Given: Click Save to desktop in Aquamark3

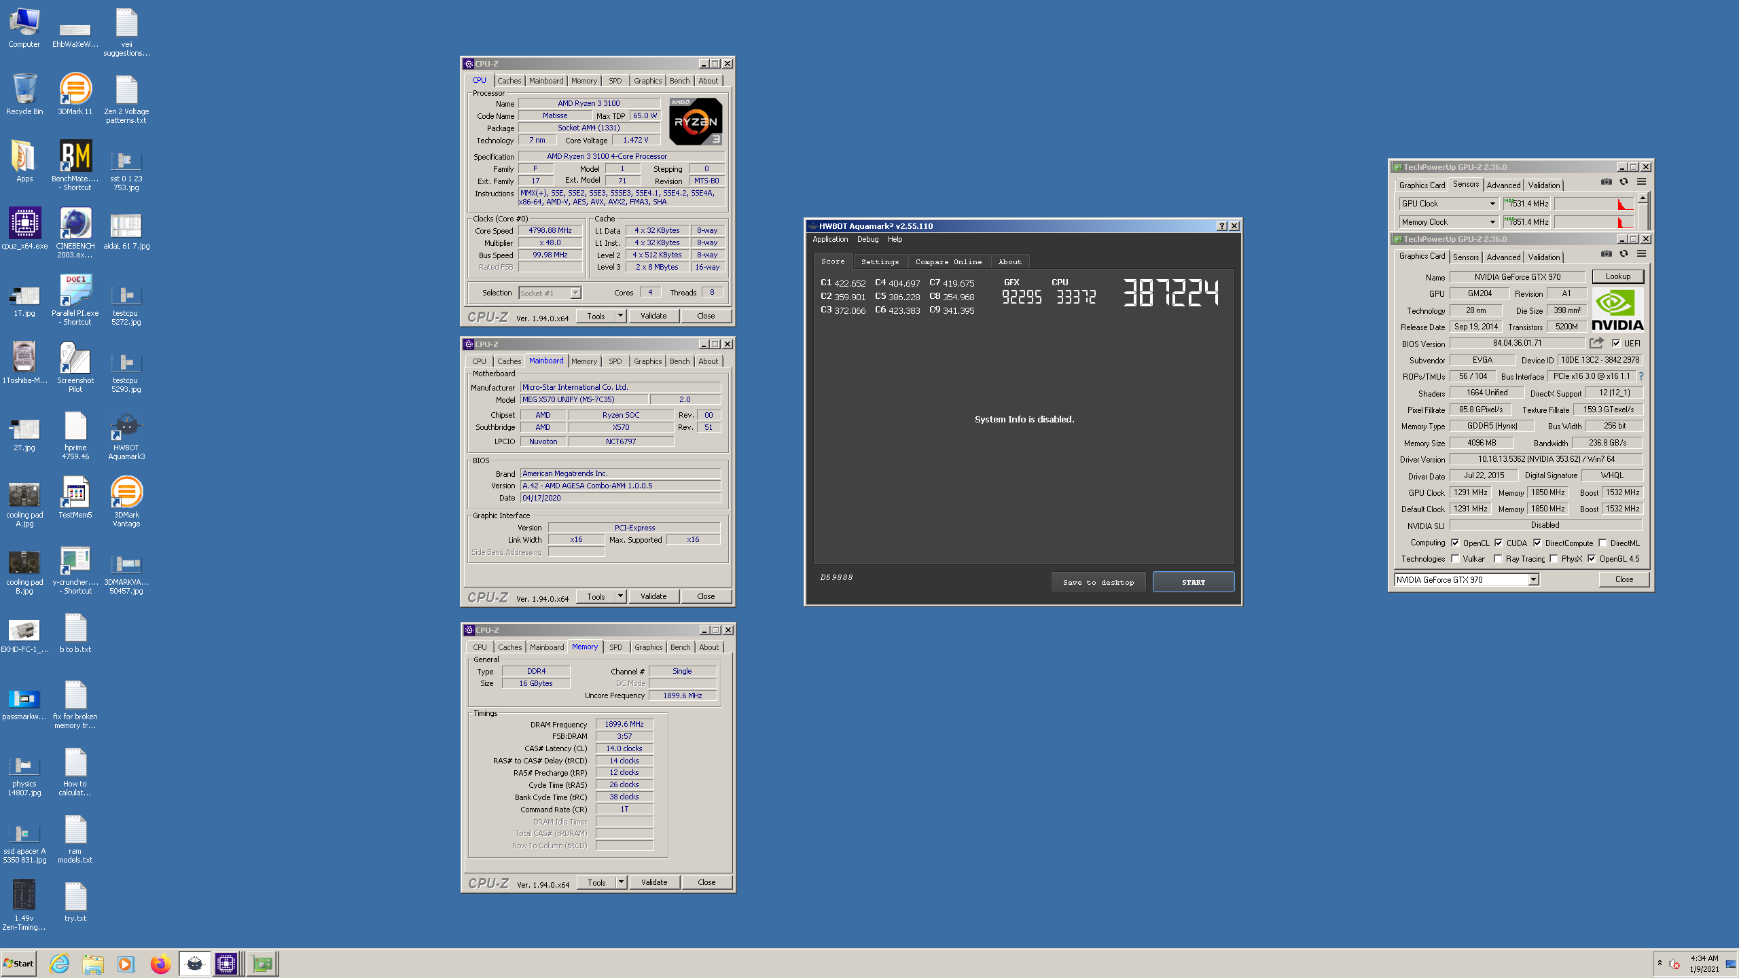Looking at the screenshot, I should pos(1098,582).
